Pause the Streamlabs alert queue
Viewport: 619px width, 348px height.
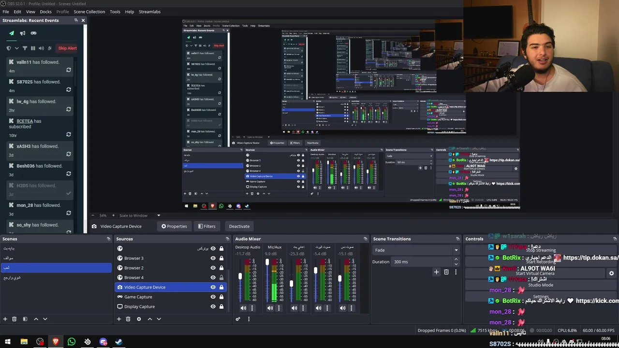33,48
